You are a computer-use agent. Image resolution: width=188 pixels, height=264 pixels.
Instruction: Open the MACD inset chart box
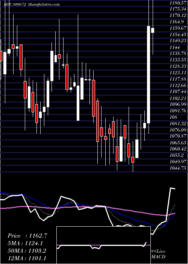point(103,245)
